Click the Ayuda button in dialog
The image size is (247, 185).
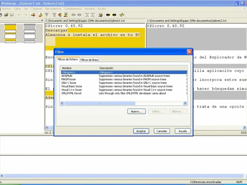pyautogui.click(x=183, y=131)
